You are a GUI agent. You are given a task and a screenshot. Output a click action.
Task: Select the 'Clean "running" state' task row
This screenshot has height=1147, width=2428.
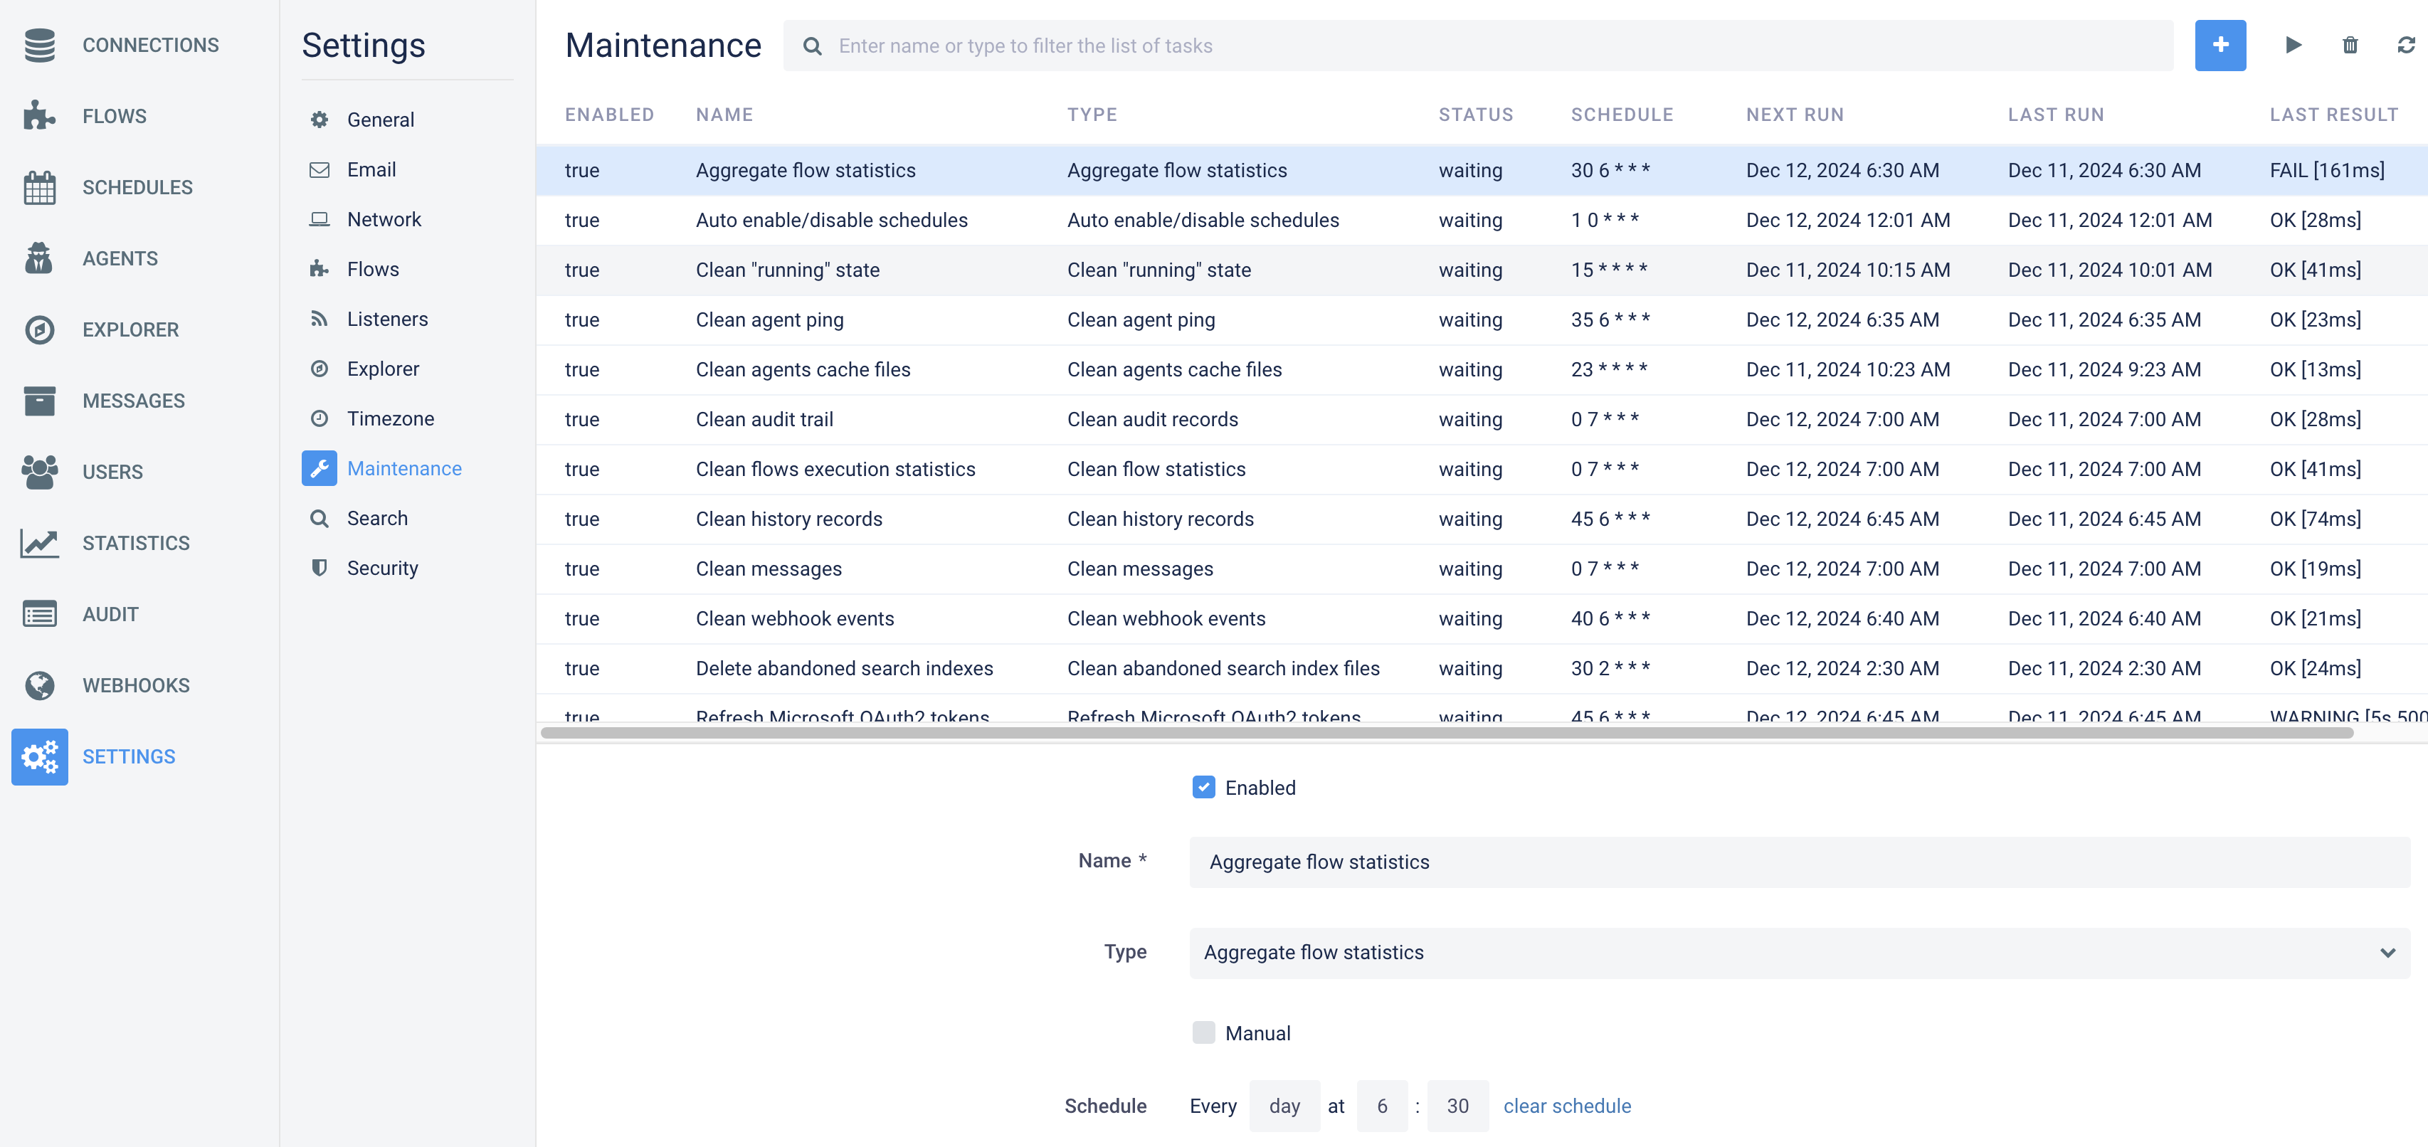point(1482,270)
